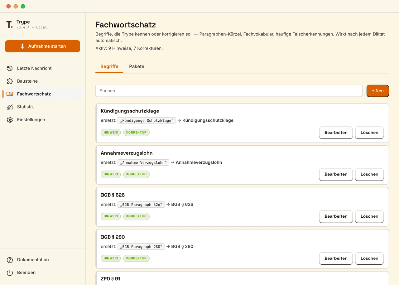This screenshot has width=399, height=285.
Task: Delete the BGB § 280 entry
Action: (369, 258)
